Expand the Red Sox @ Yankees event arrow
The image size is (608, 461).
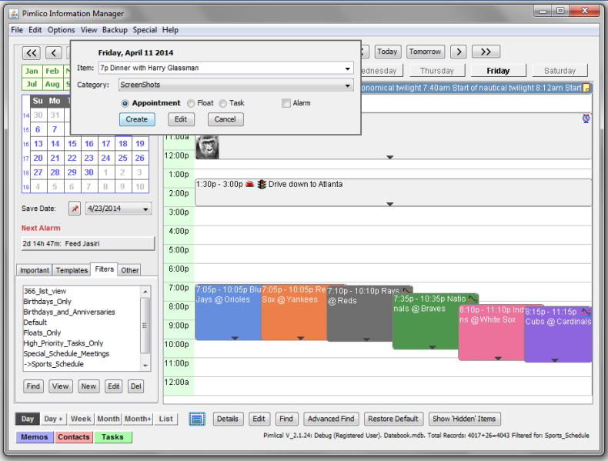(300, 338)
